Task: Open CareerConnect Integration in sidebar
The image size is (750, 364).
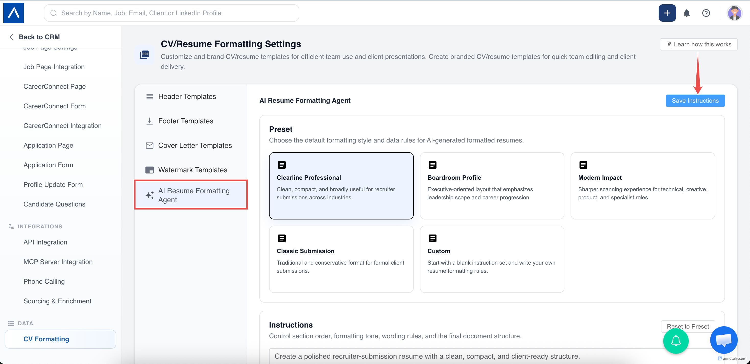Action: [x=62, y=126]
